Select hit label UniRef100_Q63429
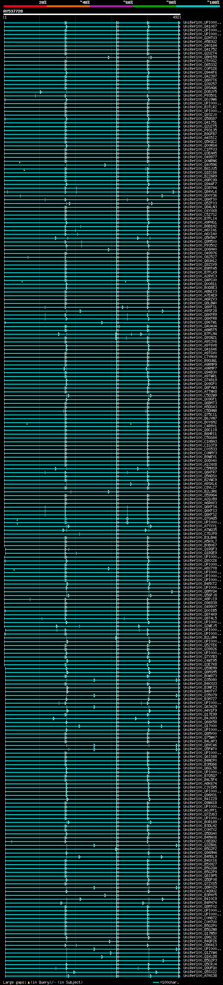Viewport: 223px width, 985px height. point(200,707)
